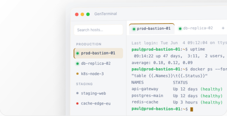Click 'Up 3 hours' status of redis-cache
The image size is (227, 116).
pyautogui.click(x=185, y=103)
